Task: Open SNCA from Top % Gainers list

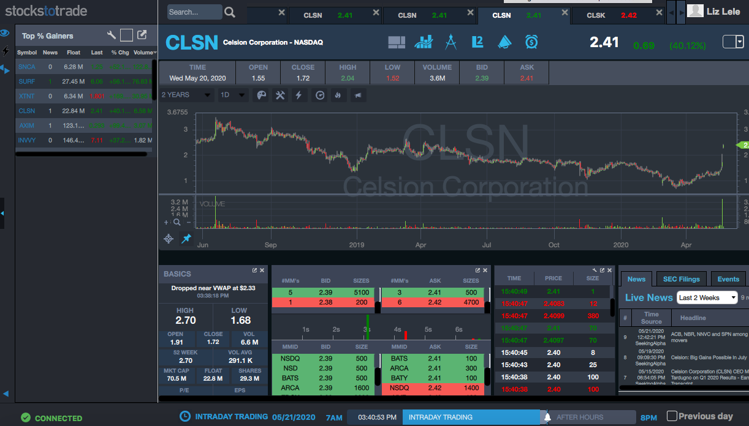Action: [27, 67]
